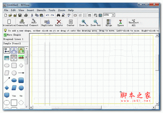Open the Space shapes tool
Image resolution: width=163 pixels, height=113 pixels.
coord(120,23)
